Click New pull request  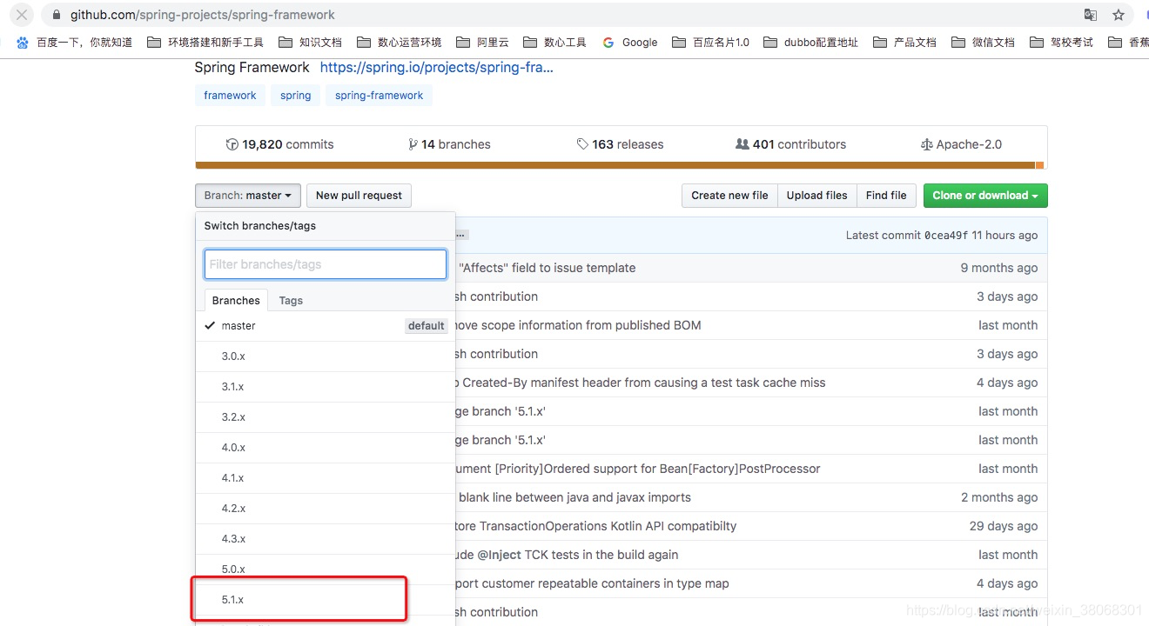click(x=359, y=196)
